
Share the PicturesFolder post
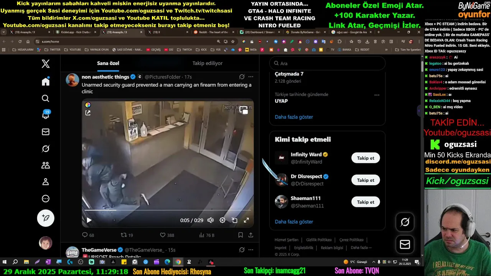(250, 235)
